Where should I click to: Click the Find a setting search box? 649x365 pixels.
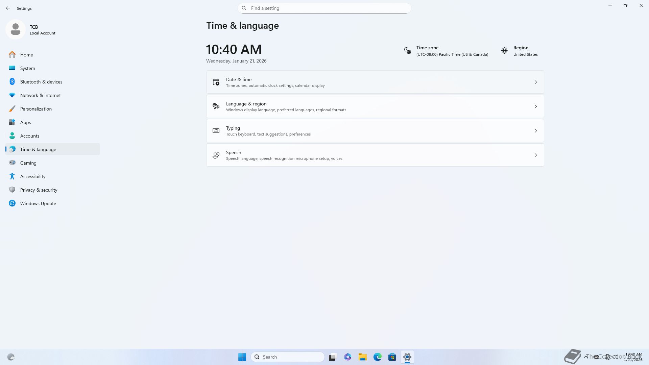[x=324, y=8]
